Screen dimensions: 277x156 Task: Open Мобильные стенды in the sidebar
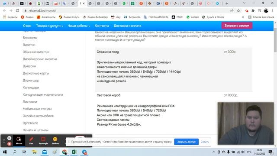37,109
